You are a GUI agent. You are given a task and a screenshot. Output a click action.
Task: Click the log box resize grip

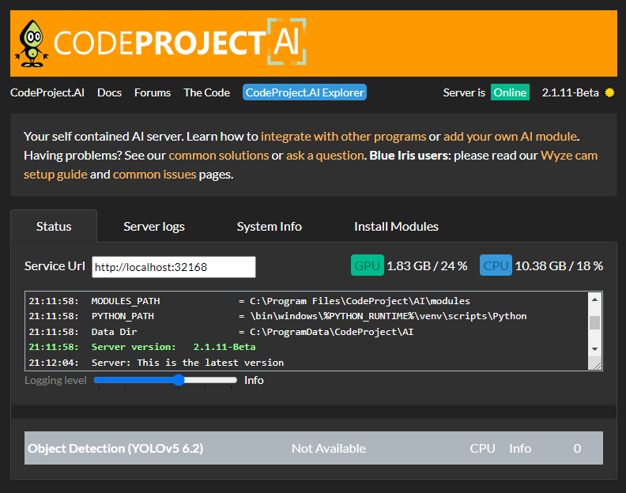coord(598,365)
